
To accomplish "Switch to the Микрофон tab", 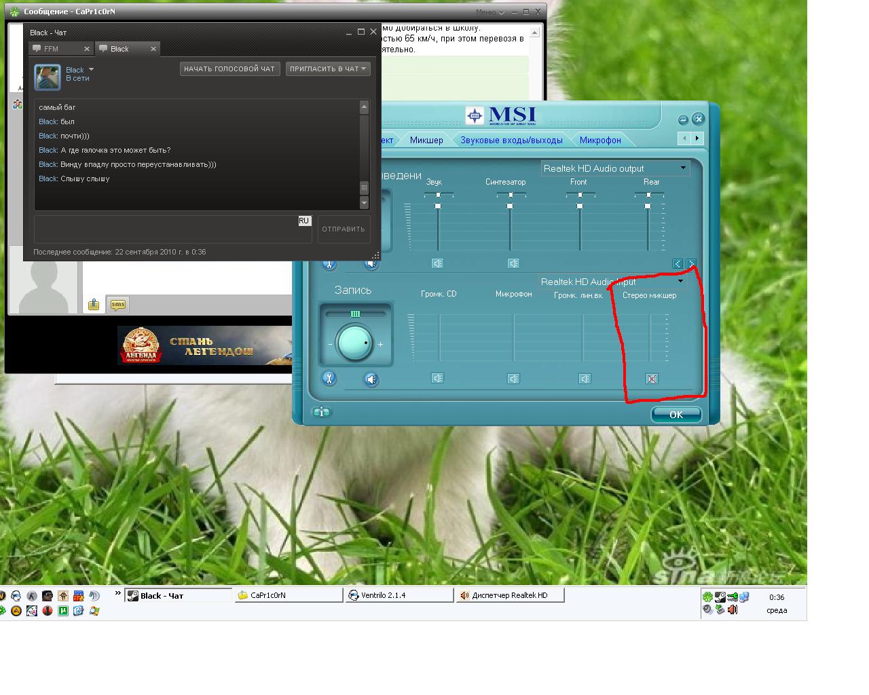I will 600,140.
